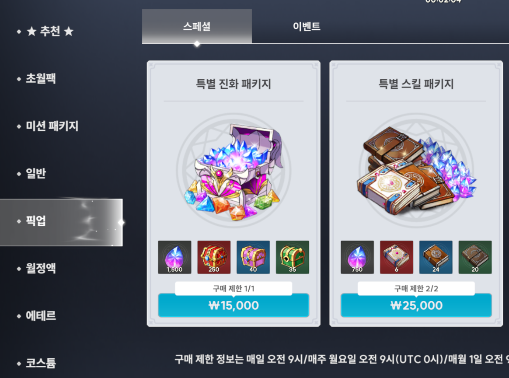Image resolution: width=509 pixels, height=378 pixels.
Task: Buy the 특별 진화 패키지 for ₩15,000
Action: pyautogui.click(x=234, y=305)
